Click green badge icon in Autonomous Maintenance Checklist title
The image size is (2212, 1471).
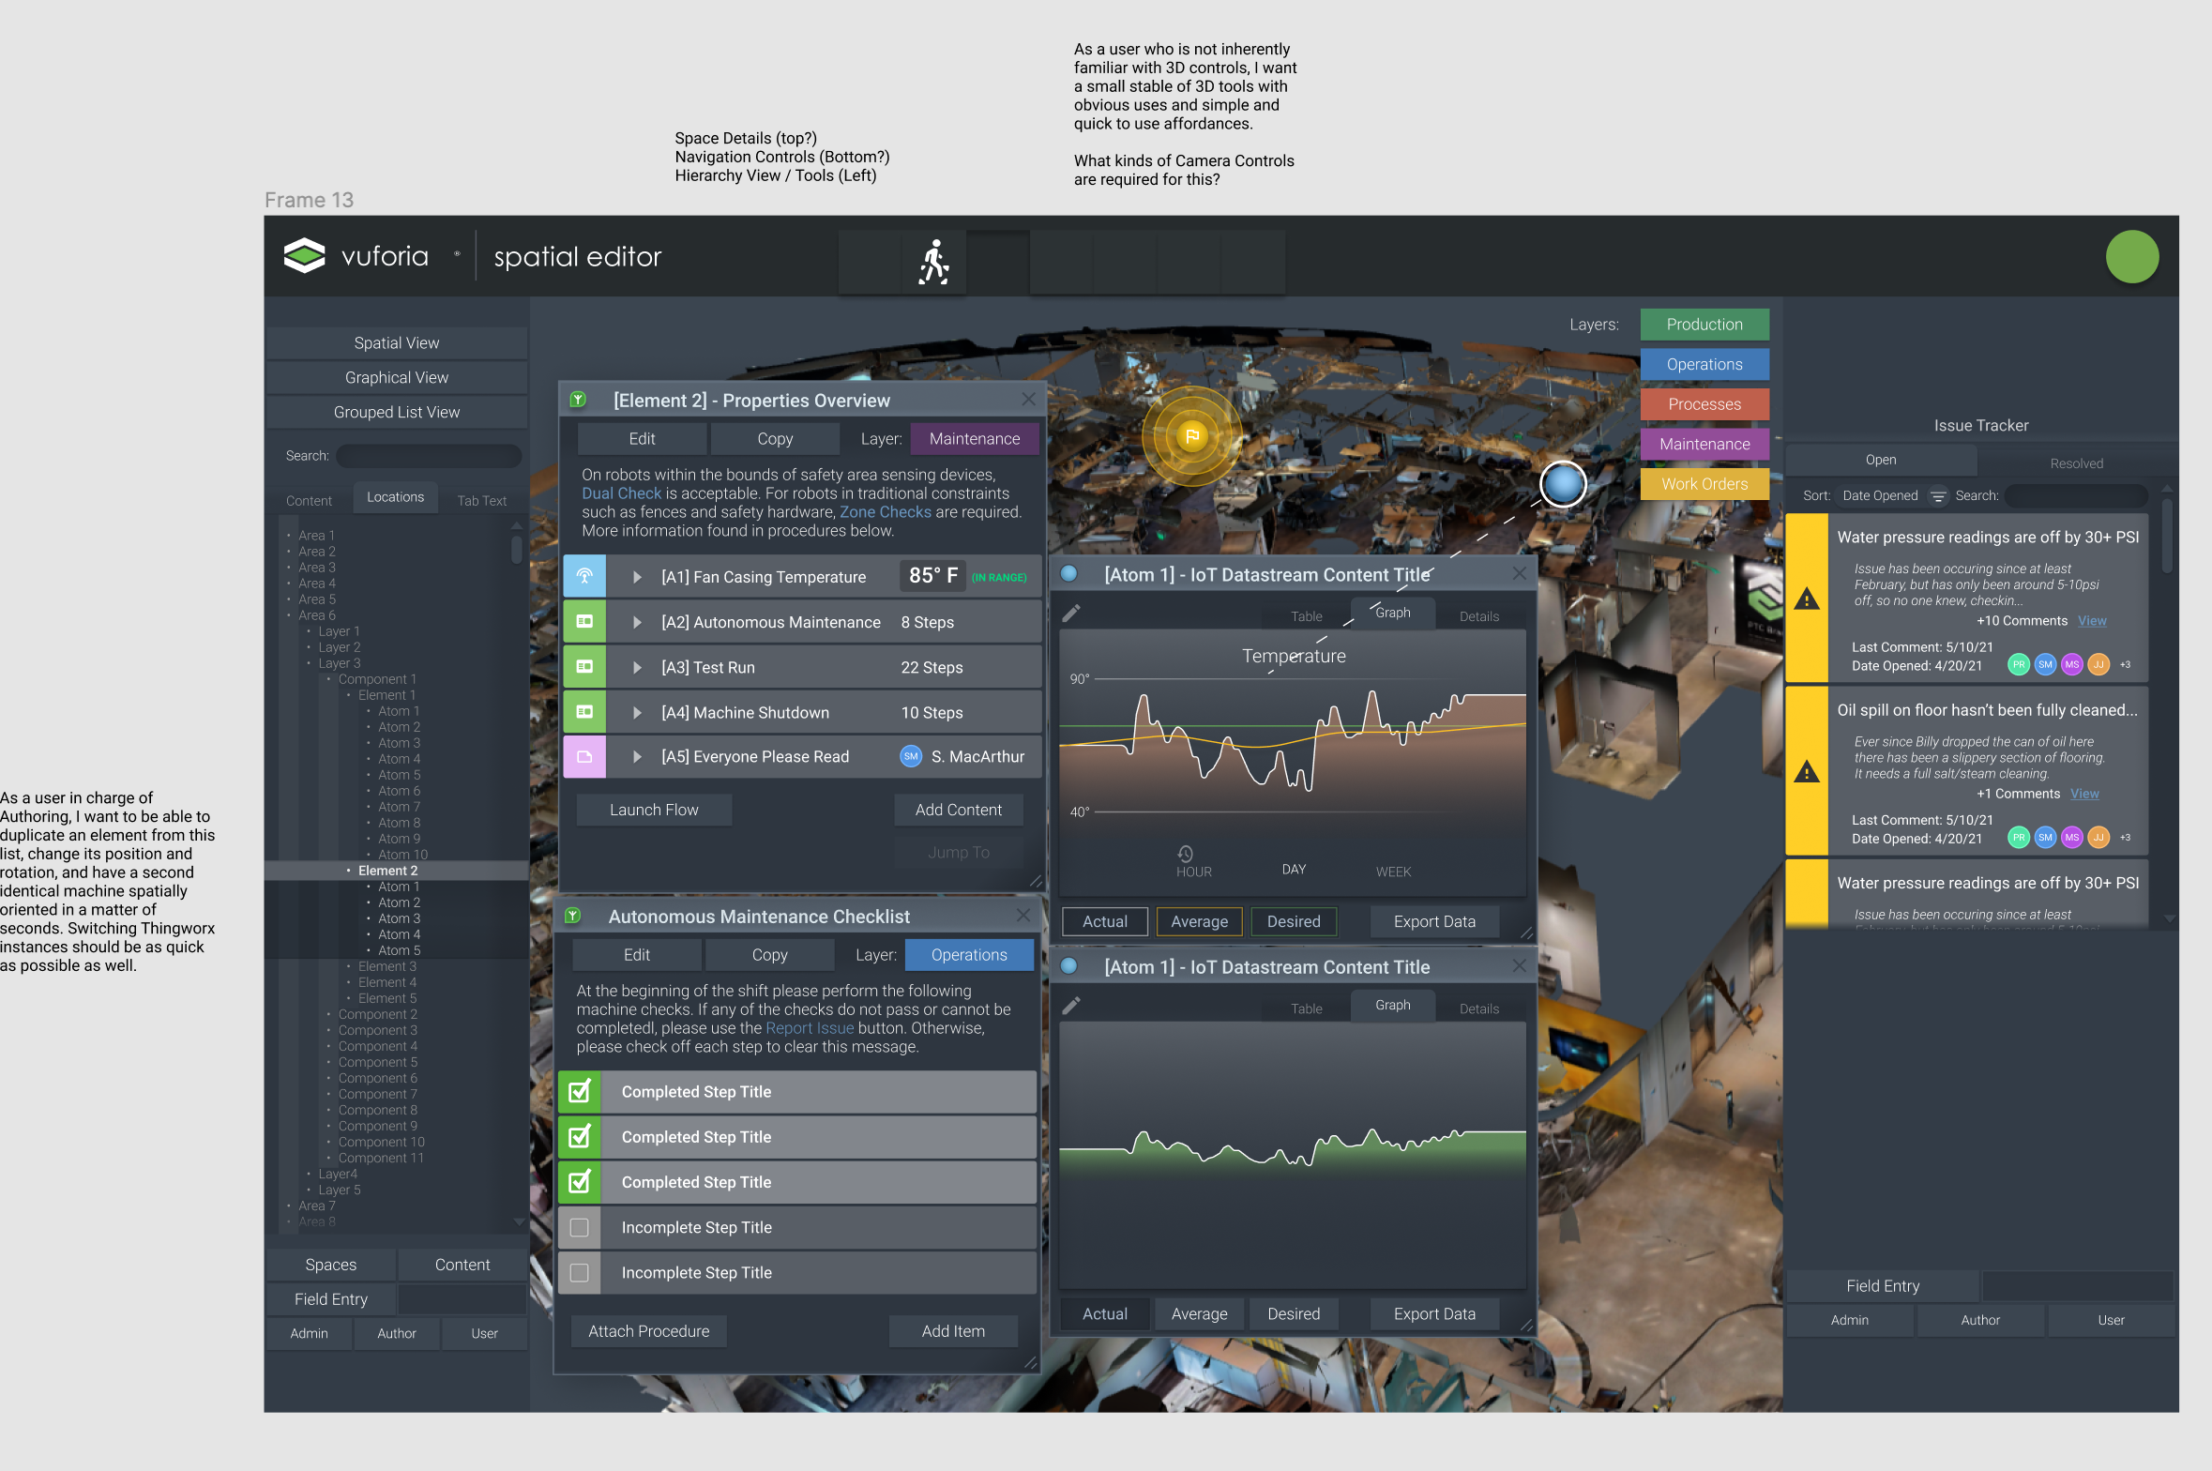point(573,916)
